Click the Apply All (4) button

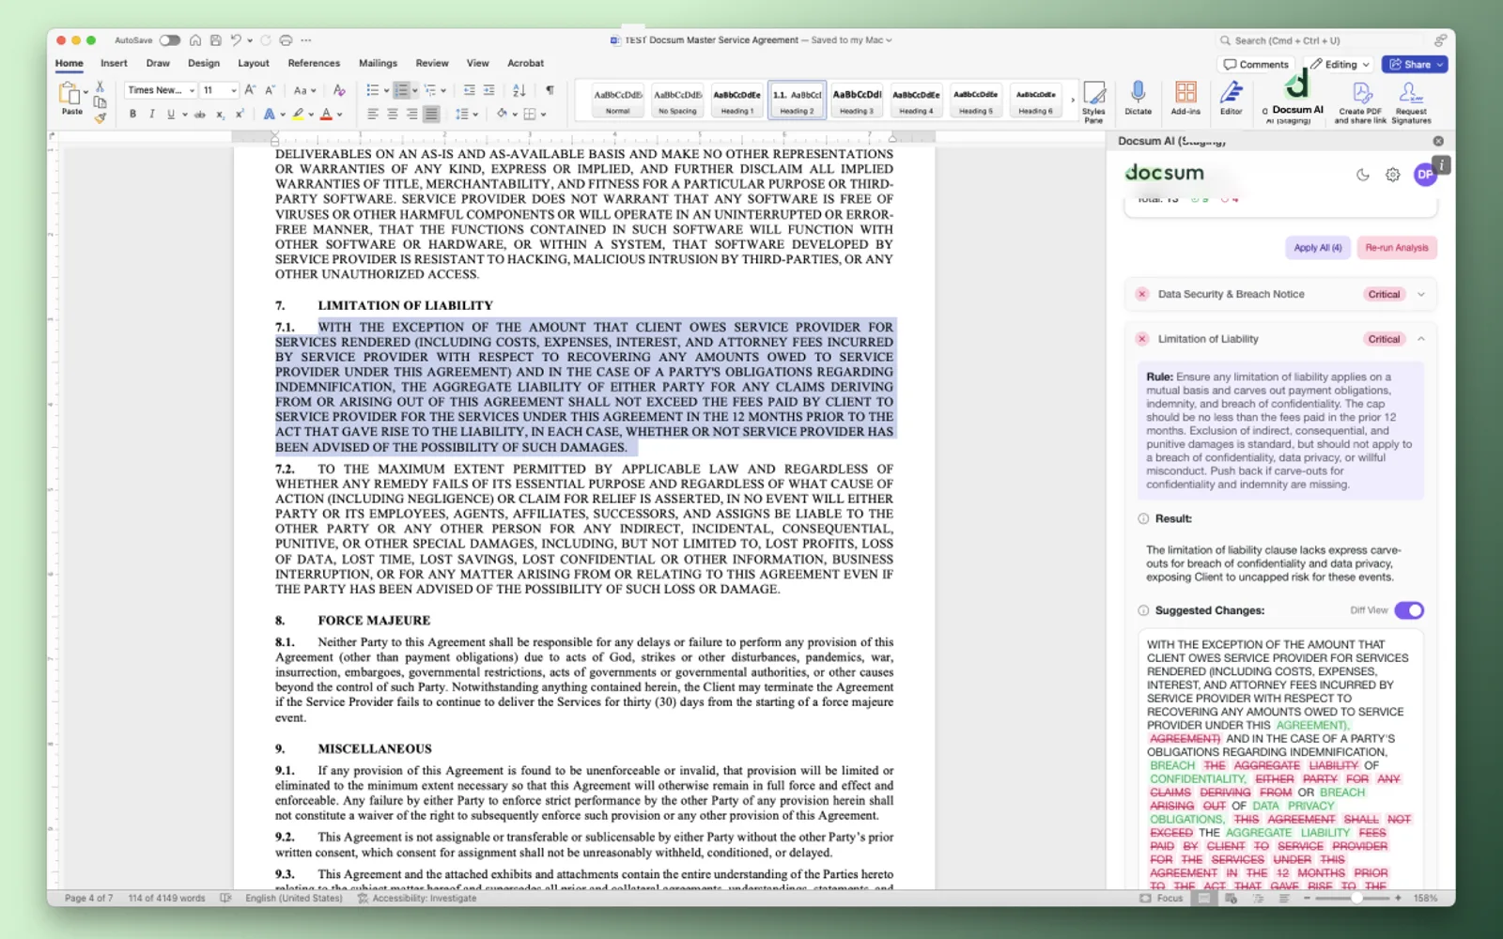tap(1317, 248)
